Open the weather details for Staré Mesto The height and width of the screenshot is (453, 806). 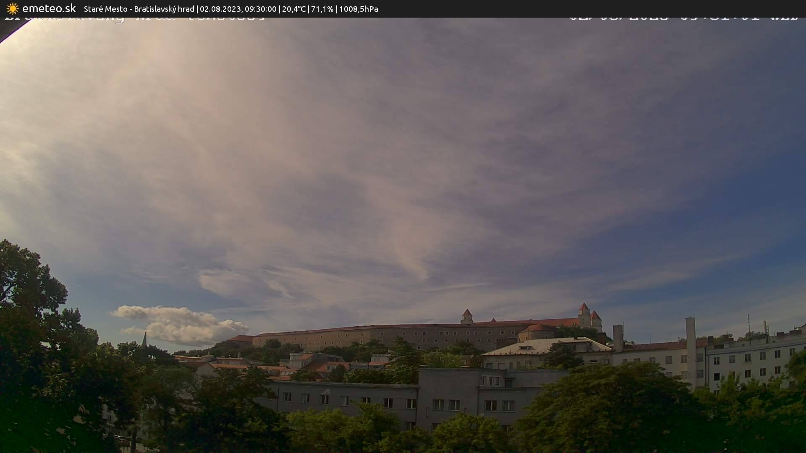pyautogui.click(x=105, y=8)
